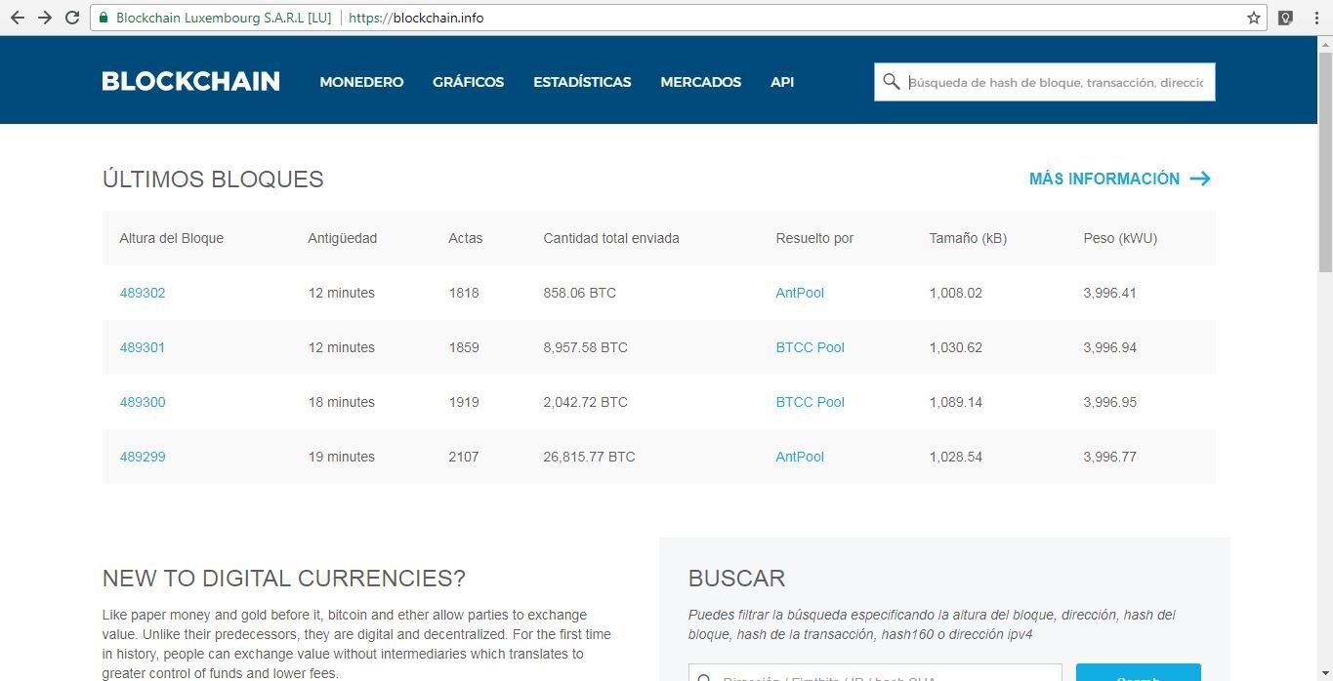Click the 1,030.62 size value
The width and height of the screenshot is (1333, 681).
tap(956, 347)
